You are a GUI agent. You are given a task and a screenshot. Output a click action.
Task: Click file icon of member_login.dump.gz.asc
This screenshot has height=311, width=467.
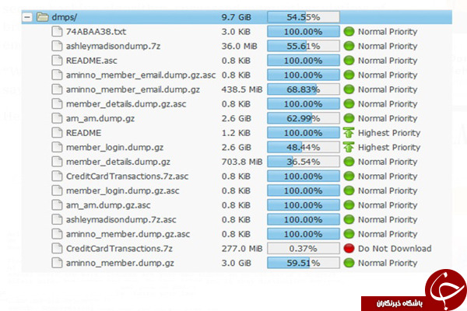coord(57,190)
